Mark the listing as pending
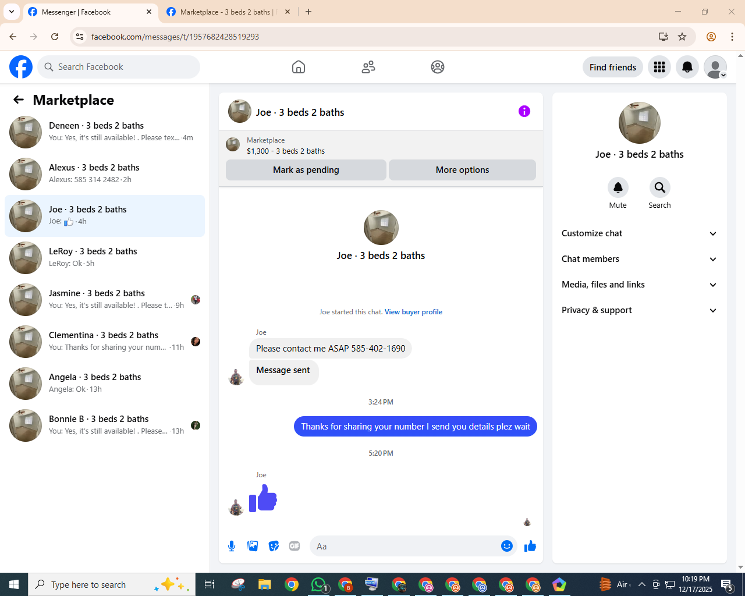 (306, 170)
